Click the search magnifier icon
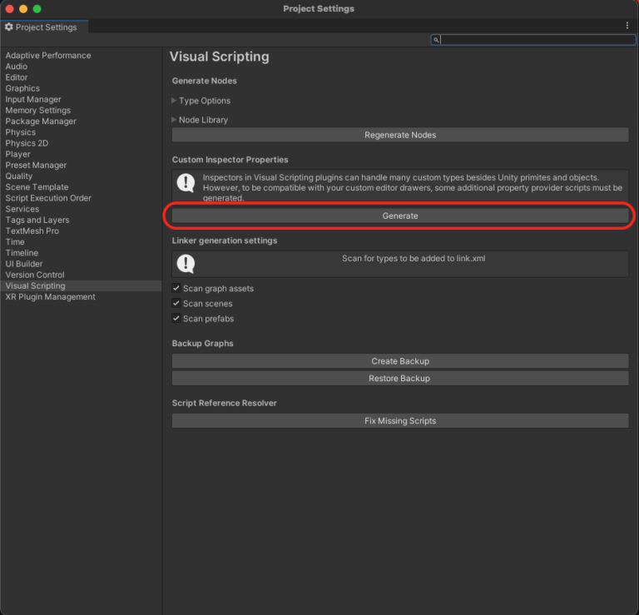This screenshot has height=615, width=639. 436,39
